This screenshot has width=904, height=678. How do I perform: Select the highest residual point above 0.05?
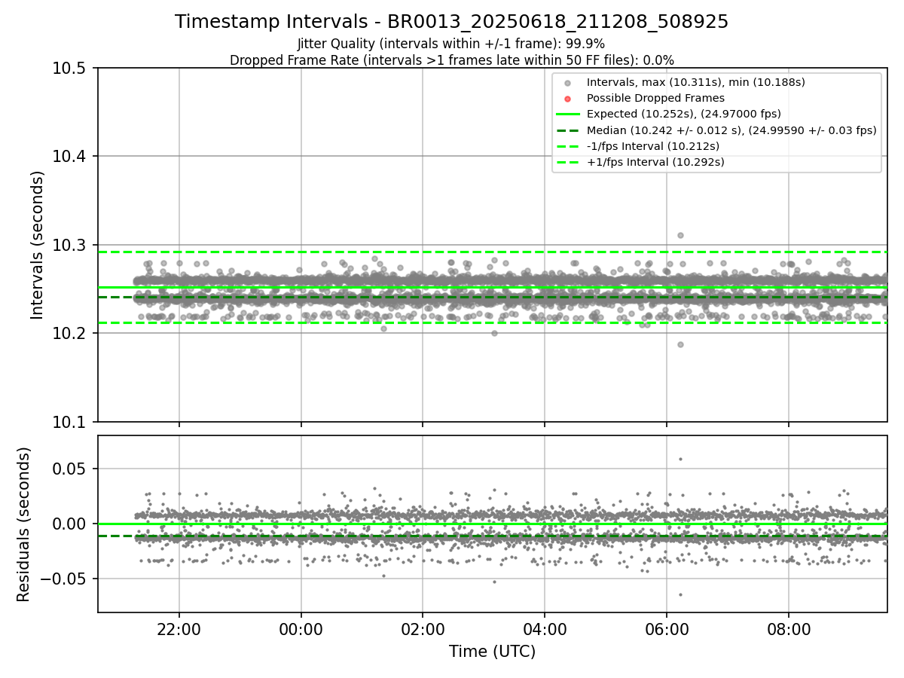pyautogui.click(x=680, y=459)
